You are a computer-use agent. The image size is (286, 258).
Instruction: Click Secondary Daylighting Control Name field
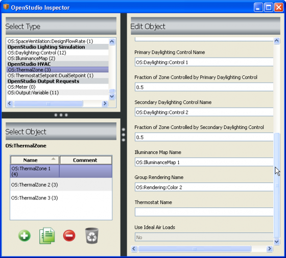tap(204, 112)
